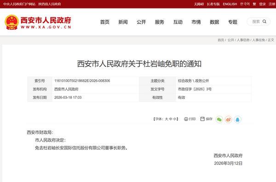
Task: Switch site language to 한국어
Action: [245, 4]
